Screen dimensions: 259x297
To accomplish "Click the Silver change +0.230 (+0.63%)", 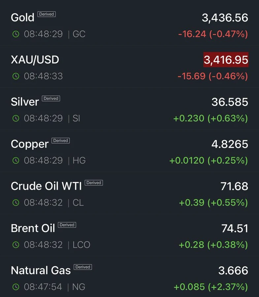I will coord(210,118).
